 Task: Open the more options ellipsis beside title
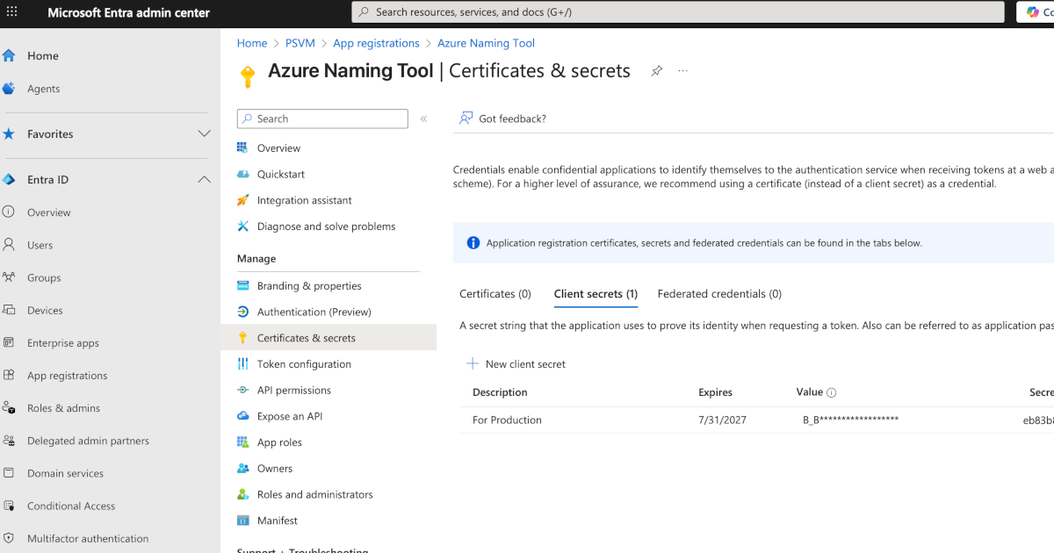click(x=683, y=71)
